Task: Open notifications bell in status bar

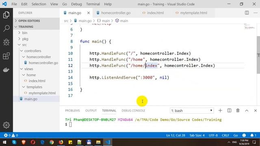Action: 253,135
